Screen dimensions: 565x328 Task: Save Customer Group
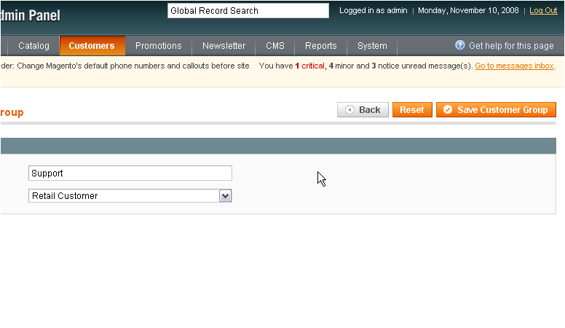tap(496, 109)
